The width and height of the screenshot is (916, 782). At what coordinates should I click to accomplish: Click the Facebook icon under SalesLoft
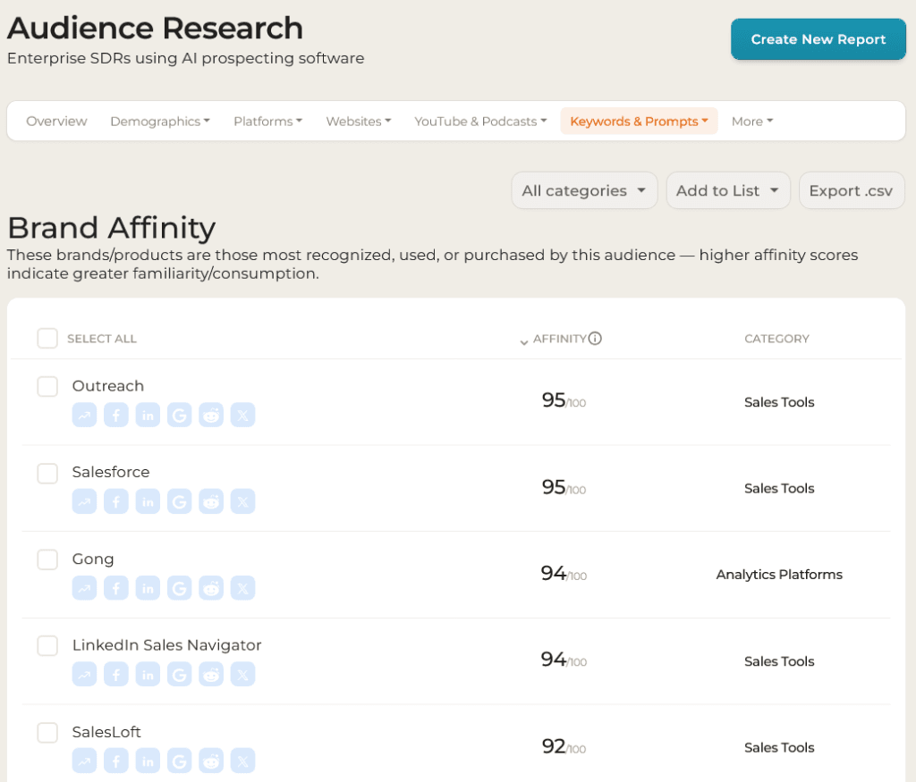[116, 761]
